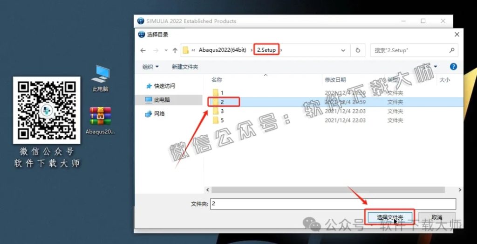This screenshot has height=244, width=477.
Task: Minimize the SIMULIA 2022 window
Action: click(x=404, y=21)
